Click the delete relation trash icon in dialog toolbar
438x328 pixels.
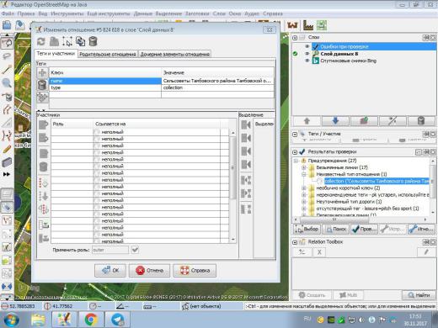tap(93, 41)
